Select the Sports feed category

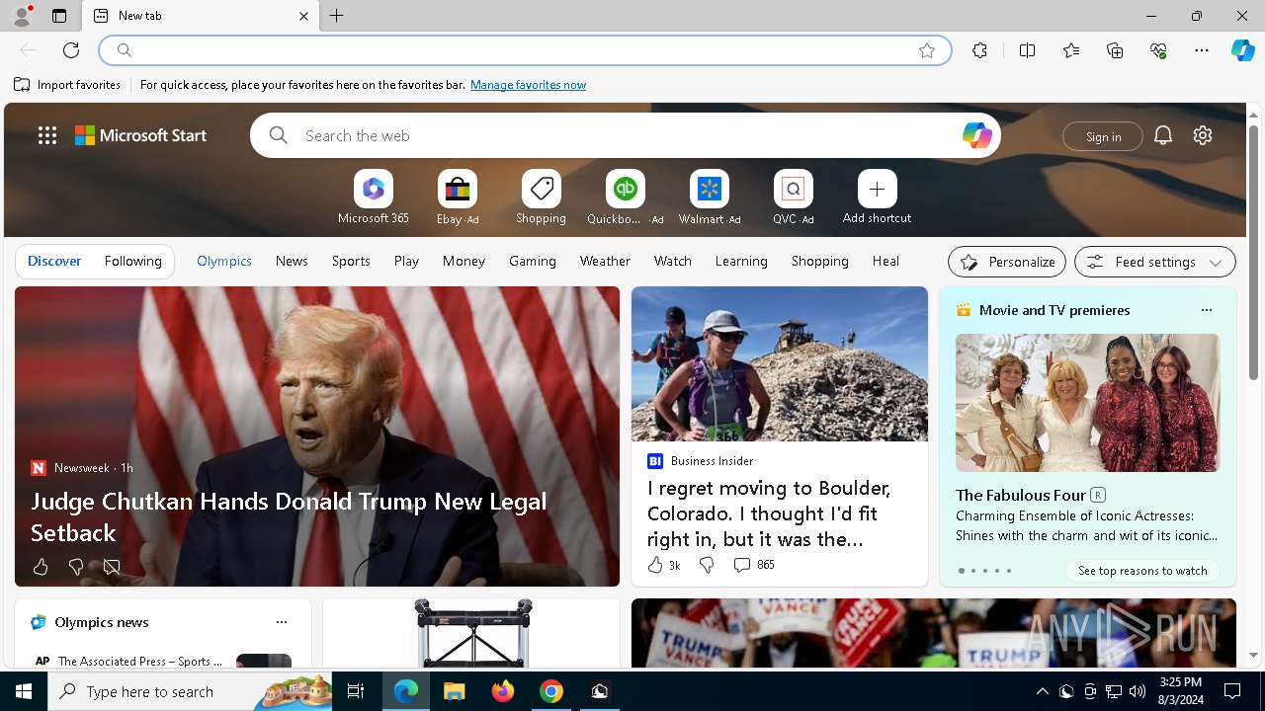point(351,261)
